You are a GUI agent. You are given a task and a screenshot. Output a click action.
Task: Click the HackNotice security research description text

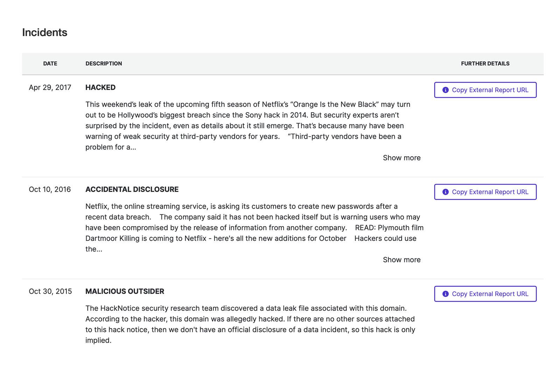[x=250, y=324]
